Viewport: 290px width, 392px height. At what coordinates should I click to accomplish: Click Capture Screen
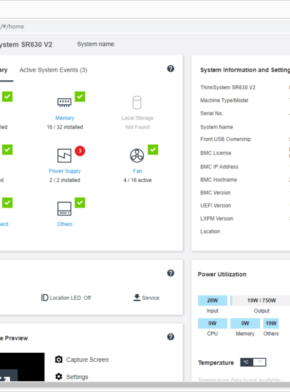pyautogui.click(x=88, y=359)
